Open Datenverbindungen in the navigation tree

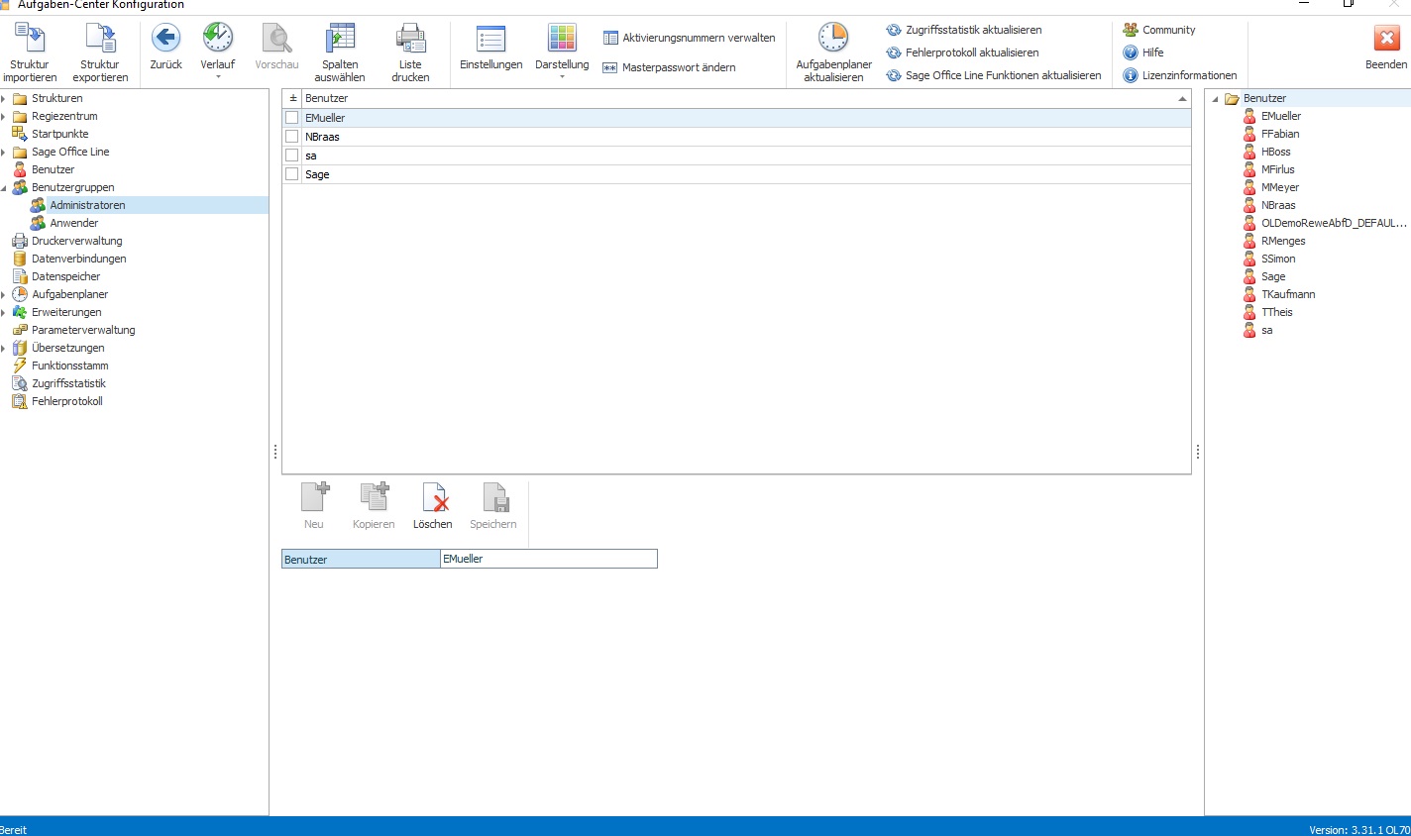pyautogui.click(x=79, y=259)
